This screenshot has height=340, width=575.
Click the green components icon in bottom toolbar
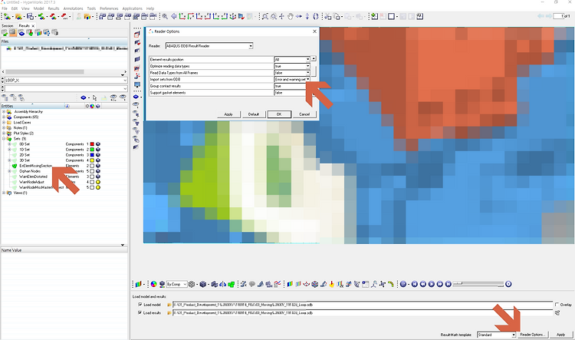[x=232, y=284]
